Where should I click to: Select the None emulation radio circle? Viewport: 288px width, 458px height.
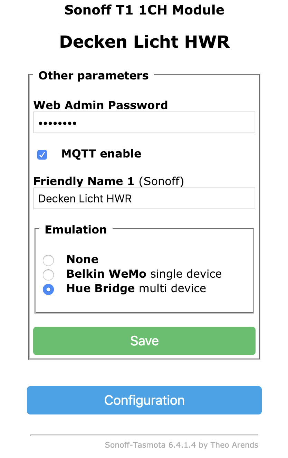click(48, 260)
